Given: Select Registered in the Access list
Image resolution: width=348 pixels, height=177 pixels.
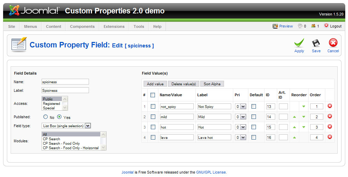Looking at the screenshot, I should [x=51, y=103].
